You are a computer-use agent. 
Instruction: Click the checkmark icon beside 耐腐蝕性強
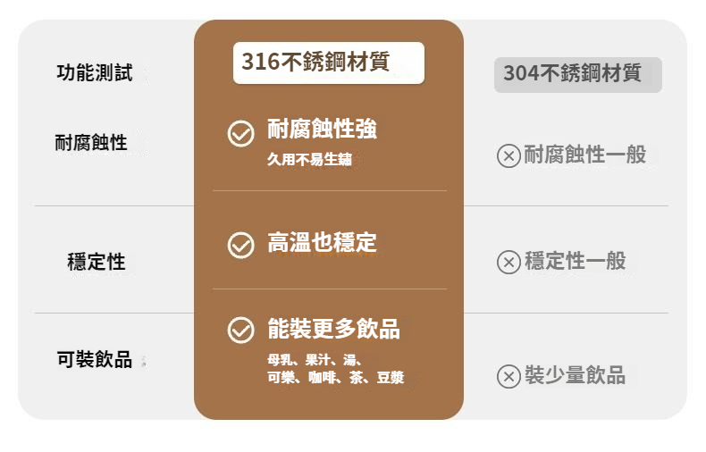241,134
